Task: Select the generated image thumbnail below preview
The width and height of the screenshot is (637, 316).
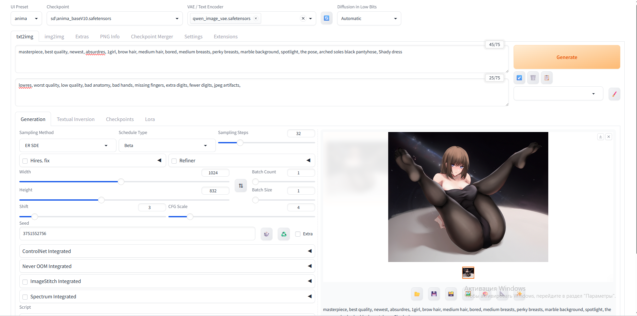Action: coord(468,273)
